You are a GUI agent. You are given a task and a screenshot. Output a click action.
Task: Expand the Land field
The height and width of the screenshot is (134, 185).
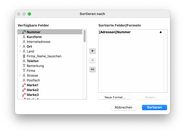20,51
